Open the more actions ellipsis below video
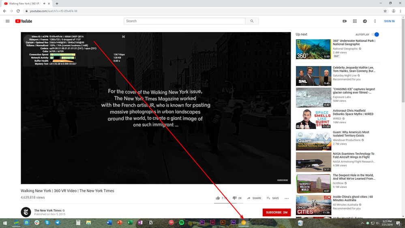The image size is (405, 228). pos(287,198)
